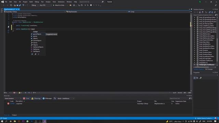Screen dimensions: 219x123
Task: Click the Property Pages wrench icon in Properties
Action: click(201, 78)
